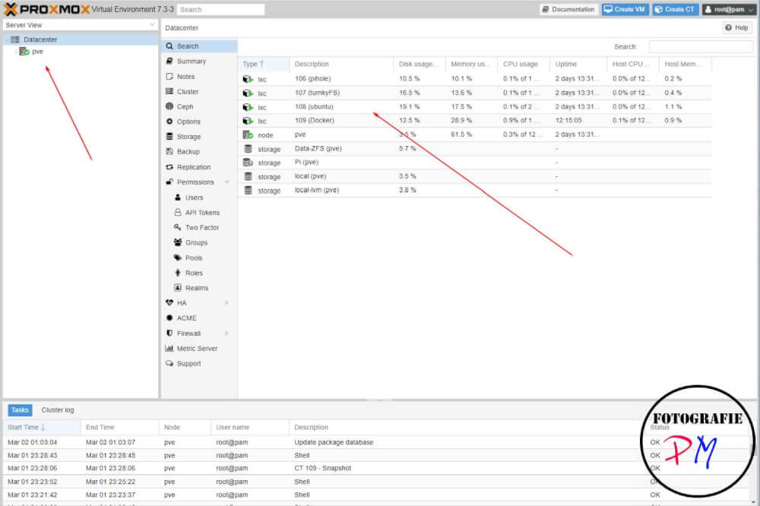
Task: Click the container icon for 106 (pihole)
Action: pos(248,79)
